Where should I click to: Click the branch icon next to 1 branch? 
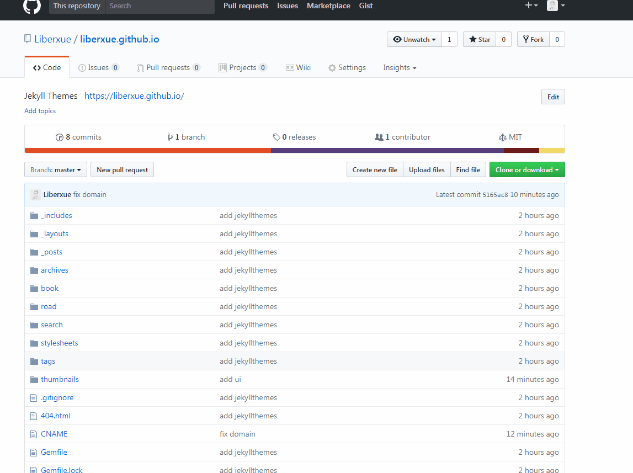[171, 137]
